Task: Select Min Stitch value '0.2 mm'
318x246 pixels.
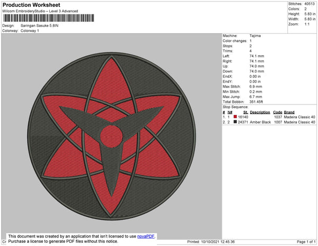Action: [x=255, y=92]
